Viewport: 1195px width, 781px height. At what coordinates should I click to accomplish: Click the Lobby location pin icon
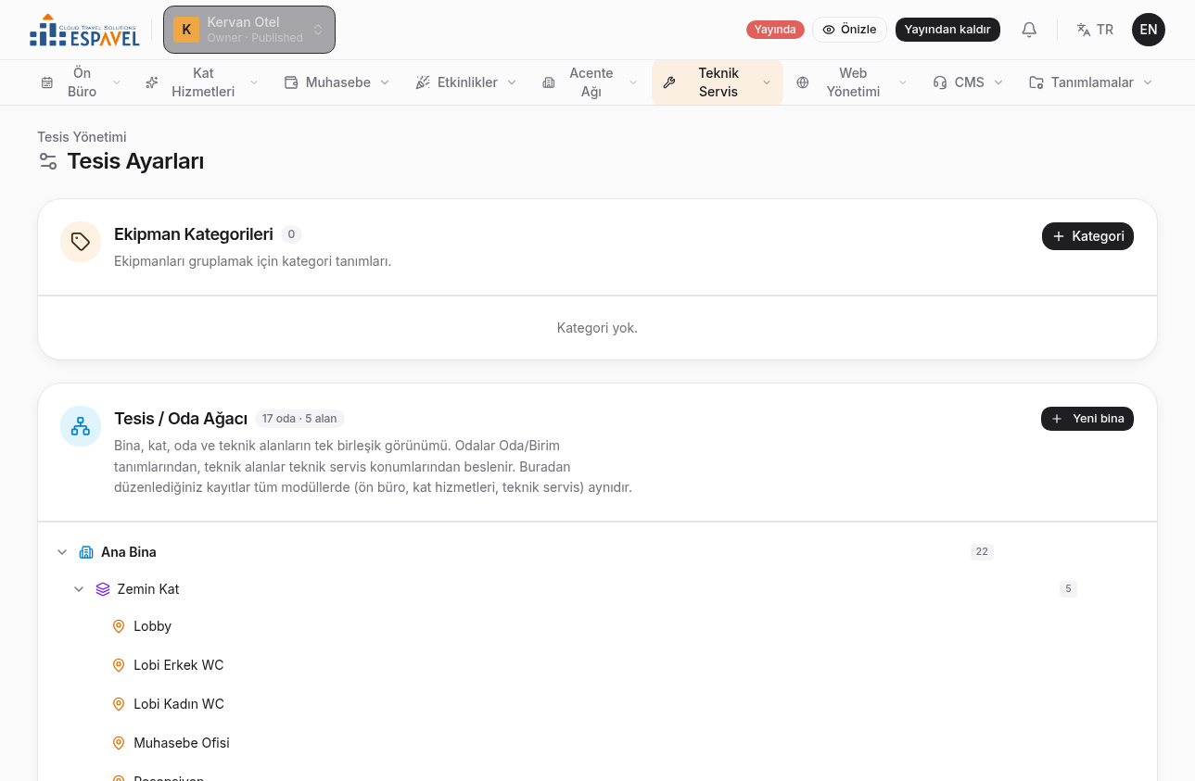pos(119,626)
